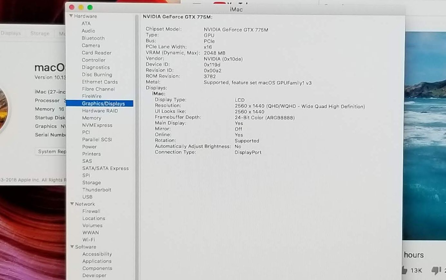The height and width of the screenshot is (280, 446).
Task: Collapse the Network section disclosure triangle
Action: [x=72, y=204]
